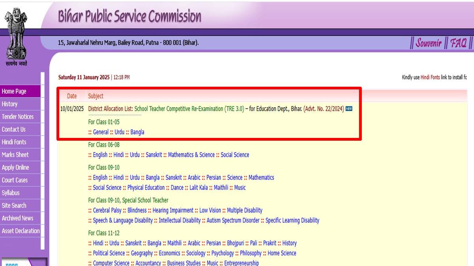
Task: Click the Hindi Fonts install link
Action: point(430,78)
